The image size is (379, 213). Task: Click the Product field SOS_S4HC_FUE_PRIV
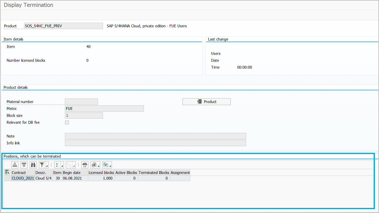coord(63,26)
